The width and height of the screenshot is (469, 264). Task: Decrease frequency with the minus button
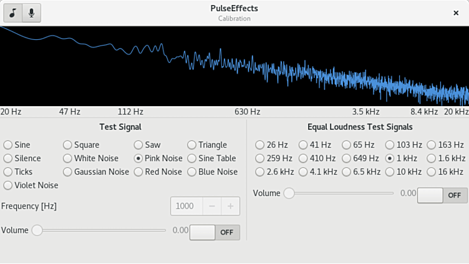coord(212,206)
